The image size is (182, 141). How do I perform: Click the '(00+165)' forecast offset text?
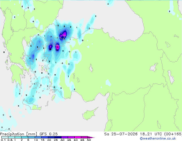(x=173, y=134)
